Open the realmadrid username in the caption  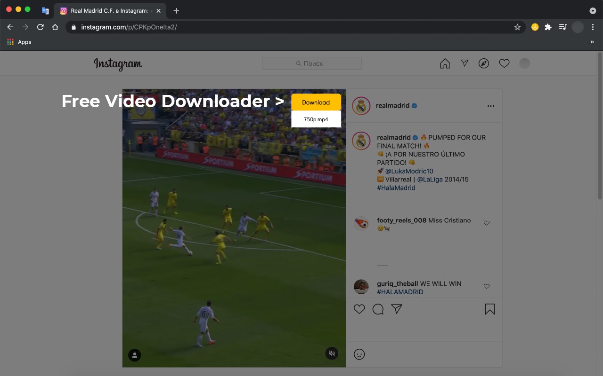coord(394,138)
